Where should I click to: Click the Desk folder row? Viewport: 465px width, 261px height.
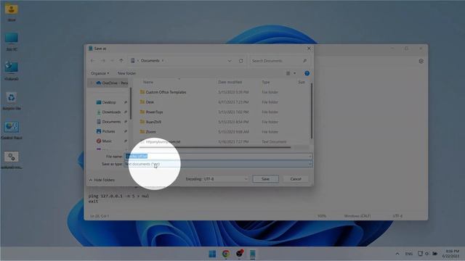pyautogui.click(x=150, y=102)
